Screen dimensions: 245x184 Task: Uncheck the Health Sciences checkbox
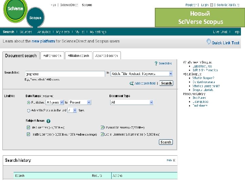(x=28, y=134)
